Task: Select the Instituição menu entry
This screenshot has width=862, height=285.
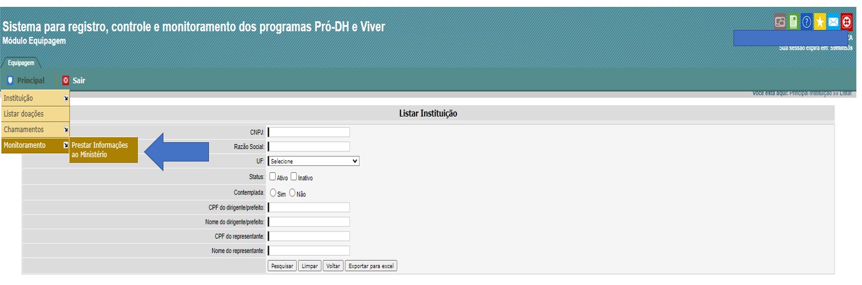Action: (x=35, y=99)
